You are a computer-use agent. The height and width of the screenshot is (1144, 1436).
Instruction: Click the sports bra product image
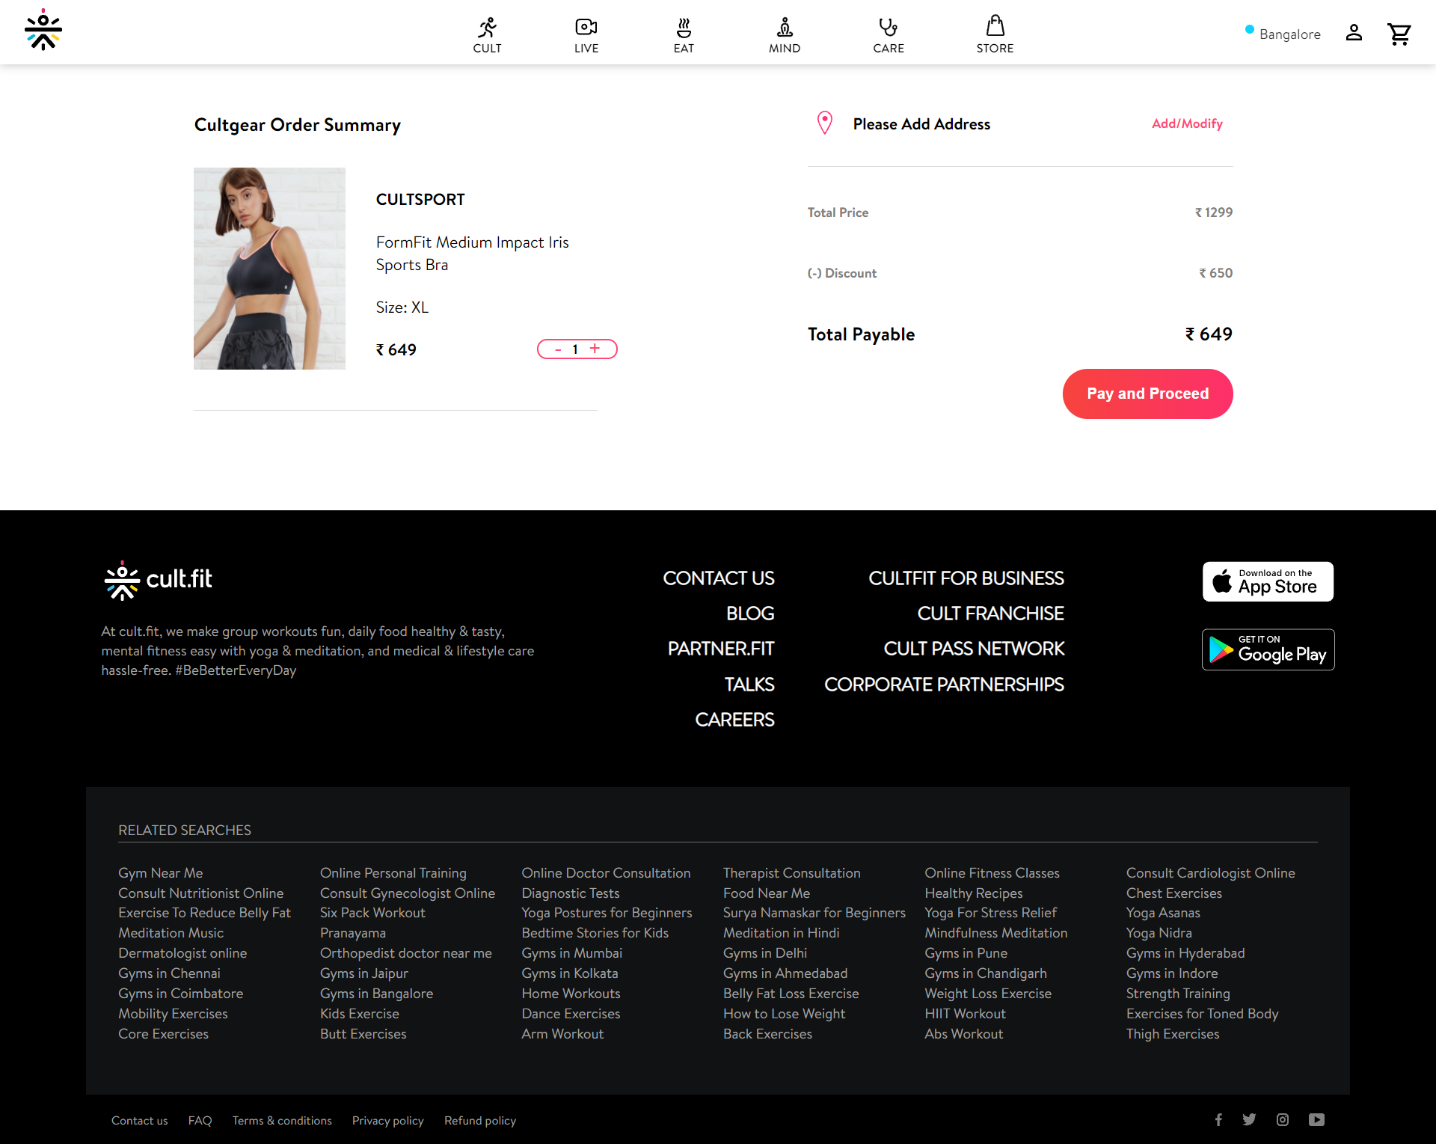269,269
